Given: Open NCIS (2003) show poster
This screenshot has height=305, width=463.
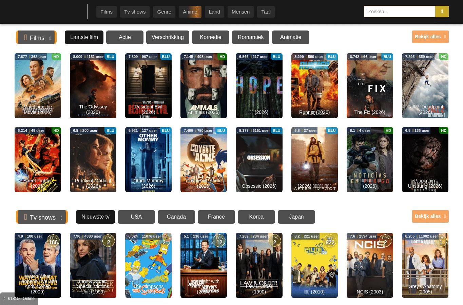Looking at the screenshot, I should (370, 265).
